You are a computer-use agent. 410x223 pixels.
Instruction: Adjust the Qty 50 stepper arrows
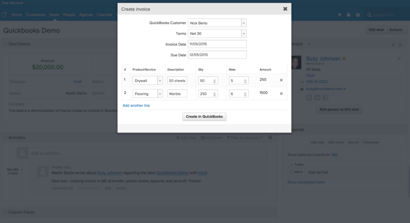[214, 81]
